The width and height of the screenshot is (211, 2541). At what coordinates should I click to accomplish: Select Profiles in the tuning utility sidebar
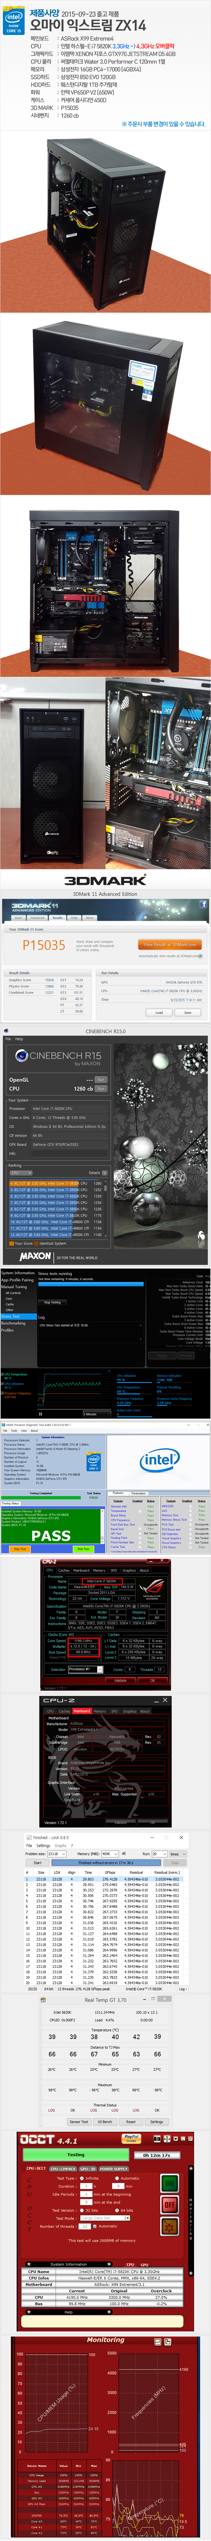click(8, 1330)
